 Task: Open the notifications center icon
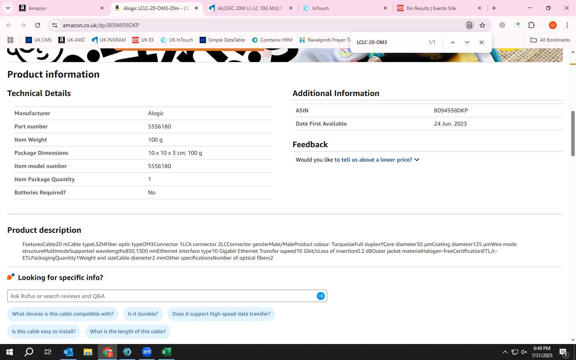pyautogui.click(x=564, y=352)
